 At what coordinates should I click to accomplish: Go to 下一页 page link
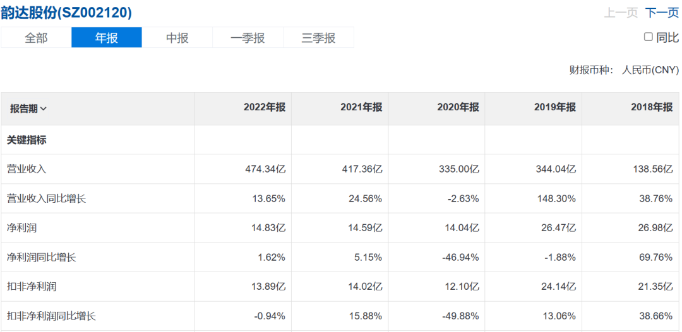[662, 13]
